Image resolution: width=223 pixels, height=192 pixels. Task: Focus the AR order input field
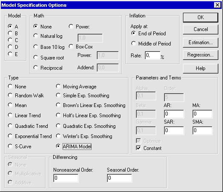(x=174, y=114)
